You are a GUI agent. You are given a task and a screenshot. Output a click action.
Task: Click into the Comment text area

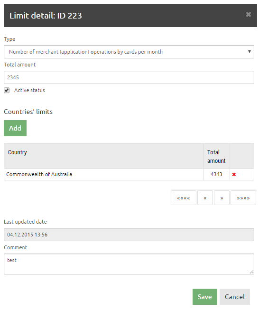click(129, 264)
